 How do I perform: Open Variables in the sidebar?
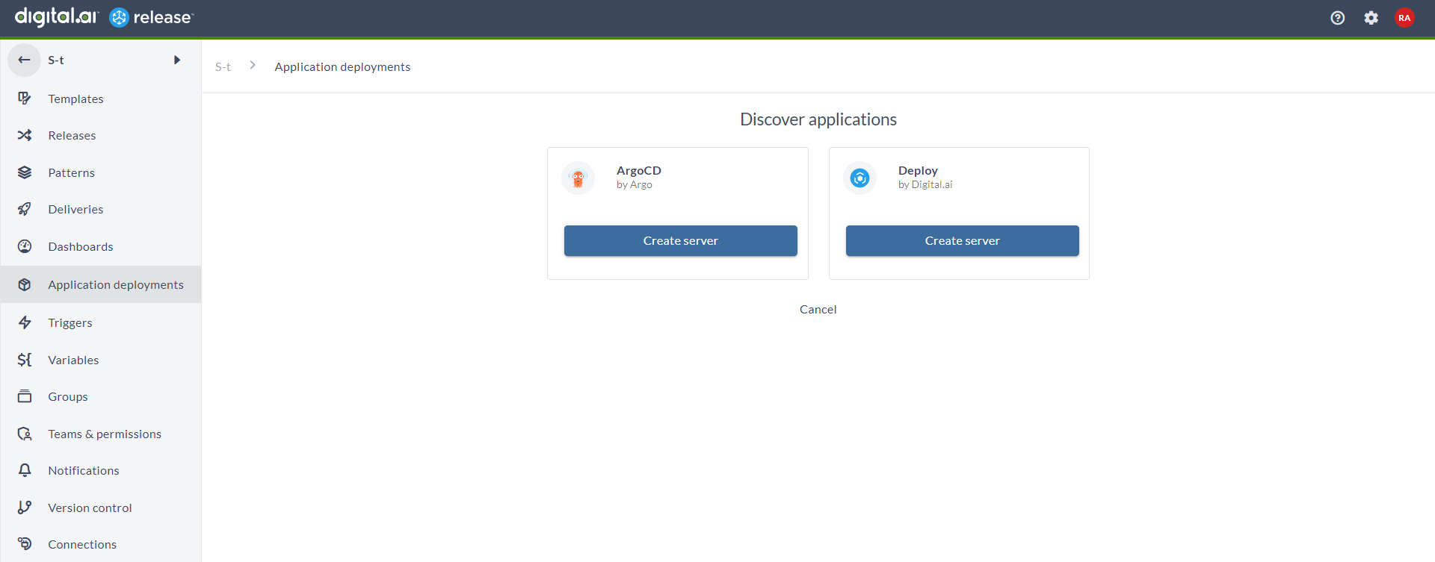pyautogui.click(x=73, y=360)
